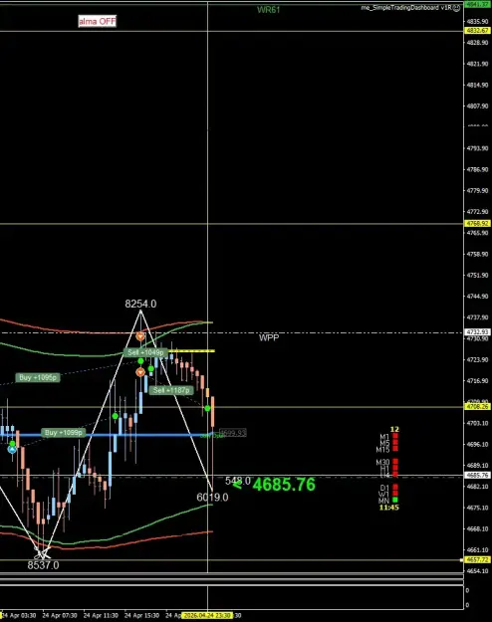Click the highlighted 2026.04.24 23:30 date label
This screenshot has width=492, height=622.
coord(206,615)
